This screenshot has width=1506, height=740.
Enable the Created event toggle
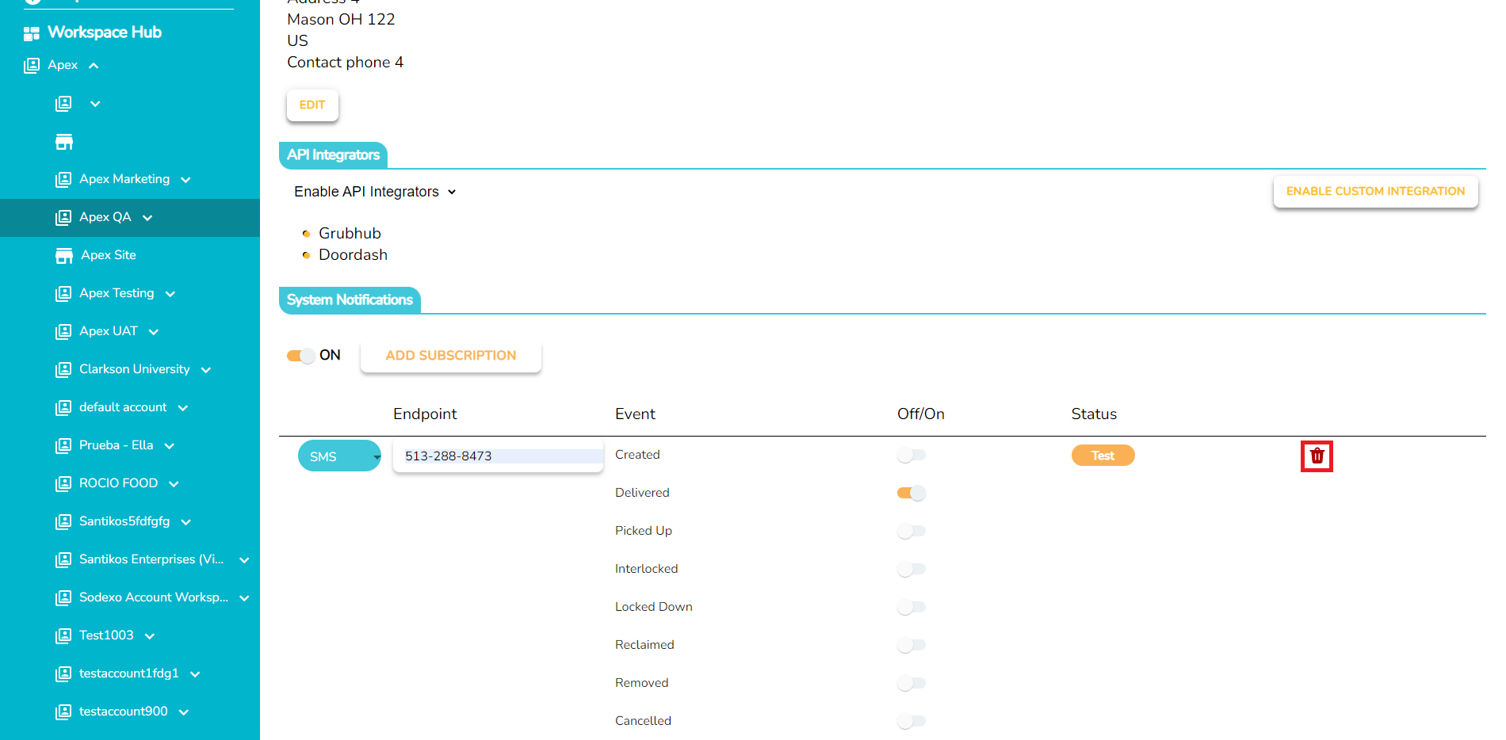click(x=912, y=455)
